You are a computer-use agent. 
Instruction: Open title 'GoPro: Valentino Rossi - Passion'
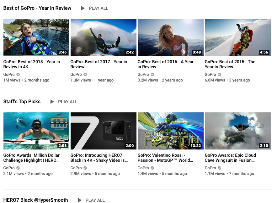click(165, 158)
